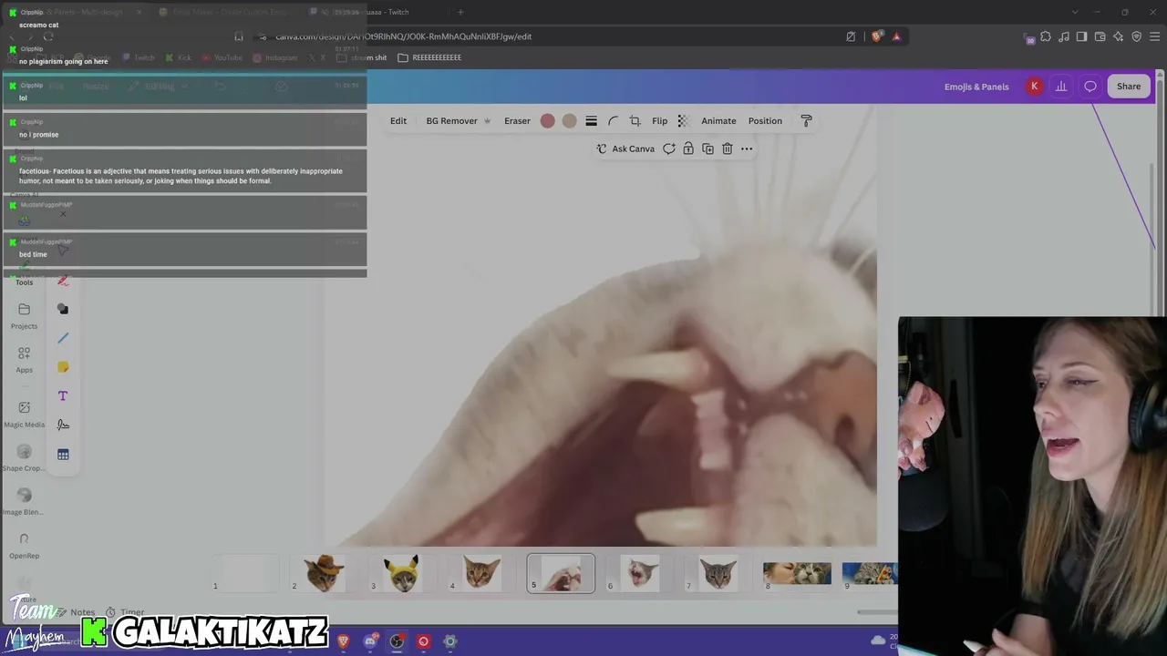Open the Timer button
This screenshot has height=656, width=1167.
coord(126,612)
